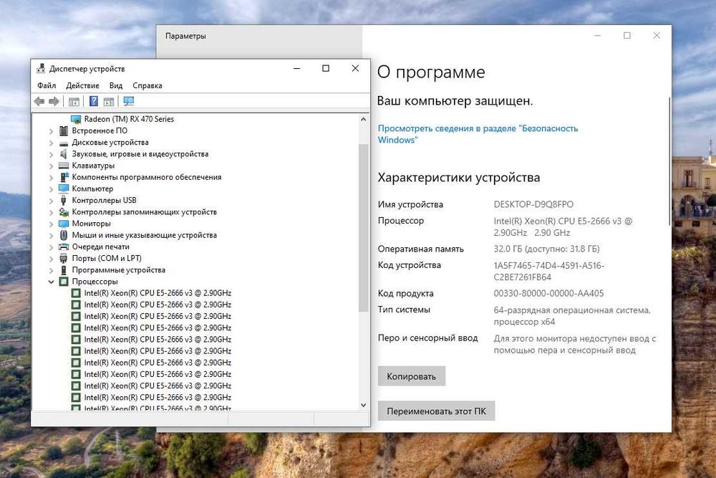Minimize the Диспетчер устройств window

pos(297,69)
